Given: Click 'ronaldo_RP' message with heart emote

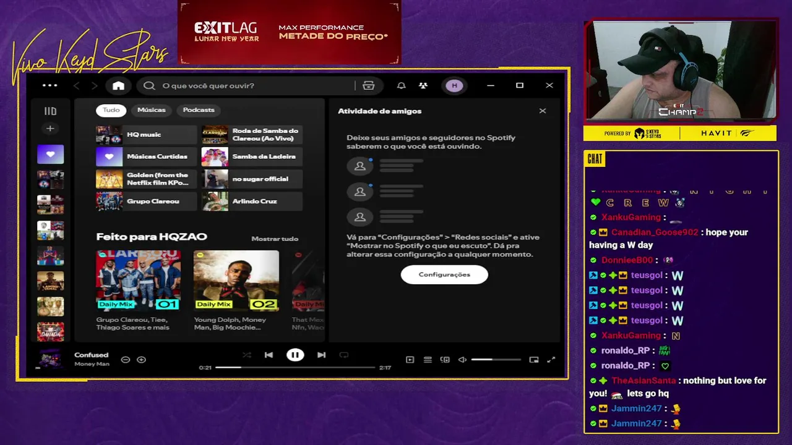Looking at the screenshot, I should point(631,366).
